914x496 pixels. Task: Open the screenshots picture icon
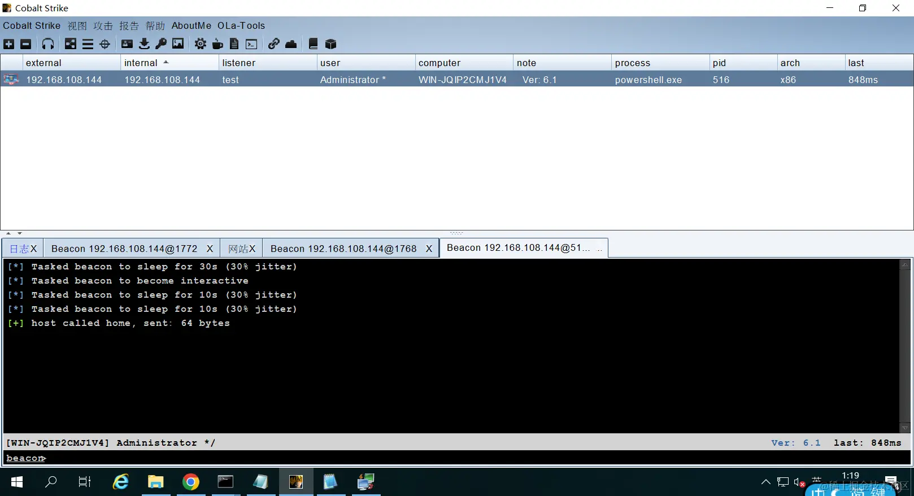(x=178, y=44)
